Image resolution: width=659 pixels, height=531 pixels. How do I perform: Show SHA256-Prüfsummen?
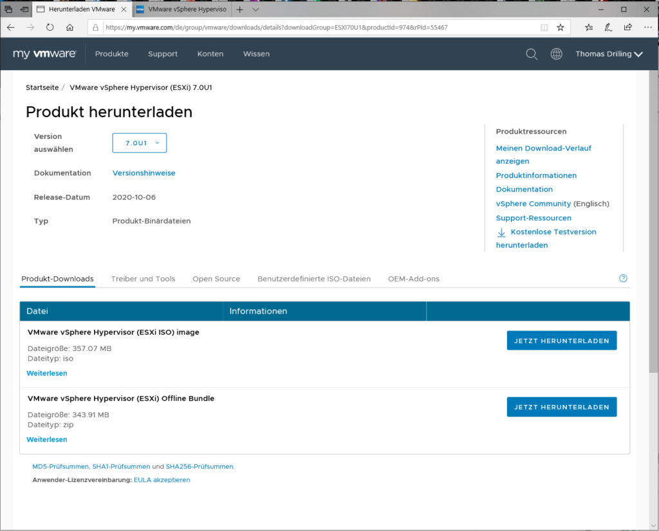coord(200,466)
